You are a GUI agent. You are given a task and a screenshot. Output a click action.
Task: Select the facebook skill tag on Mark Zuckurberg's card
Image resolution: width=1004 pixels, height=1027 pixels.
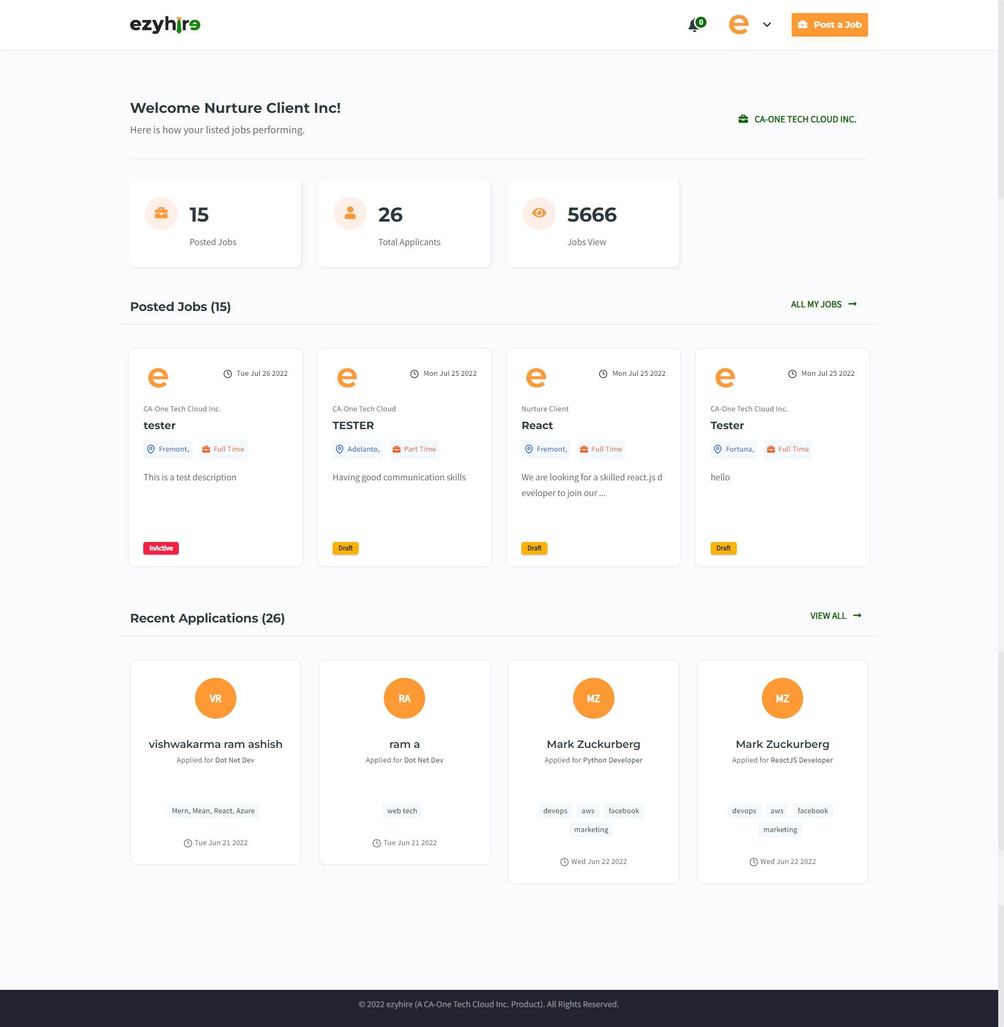click(x=623, y=811)
